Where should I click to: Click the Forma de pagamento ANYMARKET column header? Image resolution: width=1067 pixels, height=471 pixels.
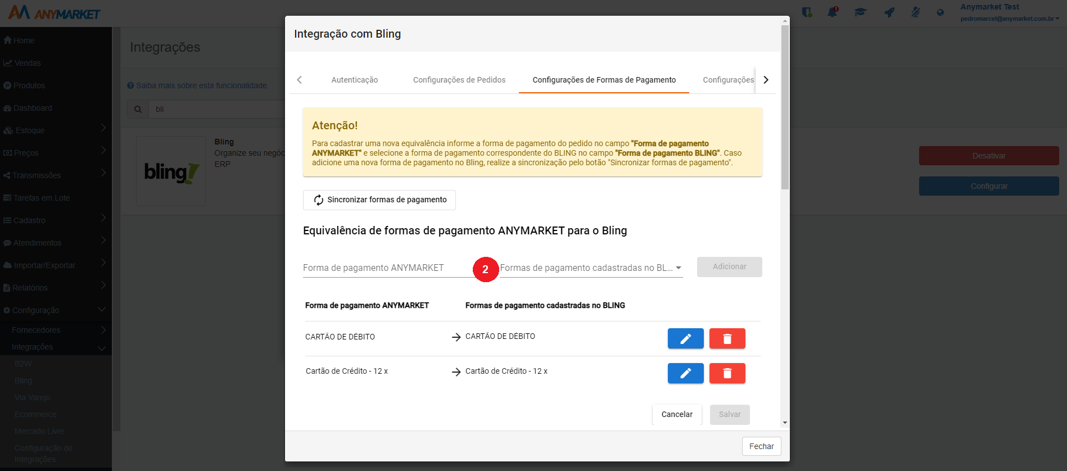pyautogui.click(x=367, y=305)
